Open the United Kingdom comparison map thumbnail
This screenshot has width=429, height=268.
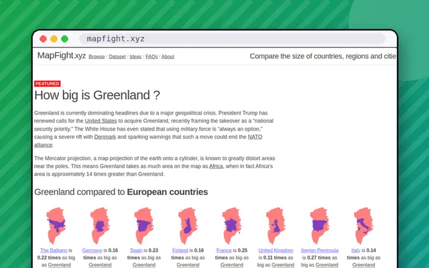click(275, 226)
